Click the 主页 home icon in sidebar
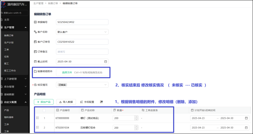 point(1,20)
